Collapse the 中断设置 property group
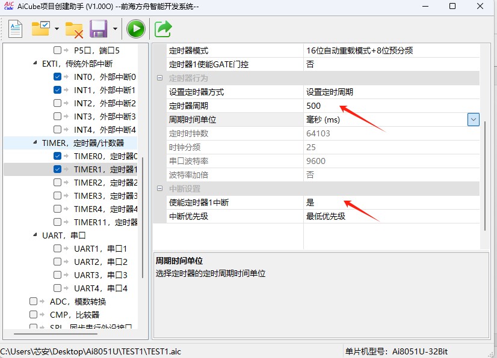The height and width of the screenshot is (358, 497). 160,189
